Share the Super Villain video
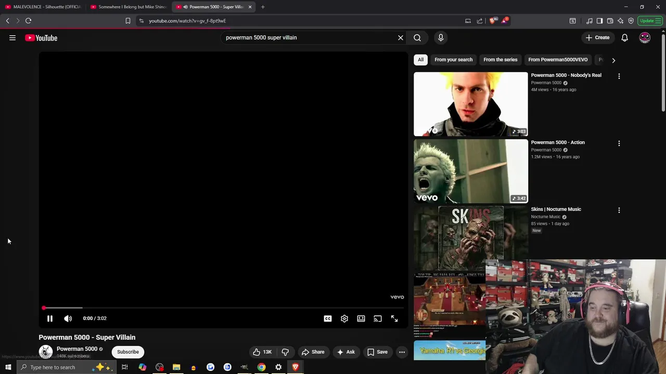The width and height of the screenshot is (666, 374). point(313,352)
